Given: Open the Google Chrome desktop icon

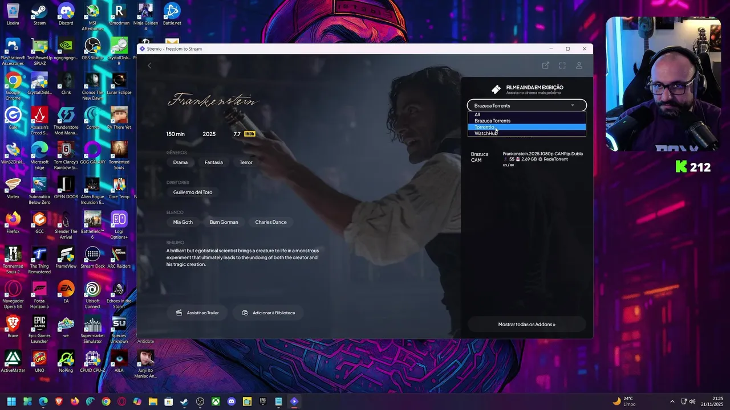Looking at the screenshot, I should (13, 87).
